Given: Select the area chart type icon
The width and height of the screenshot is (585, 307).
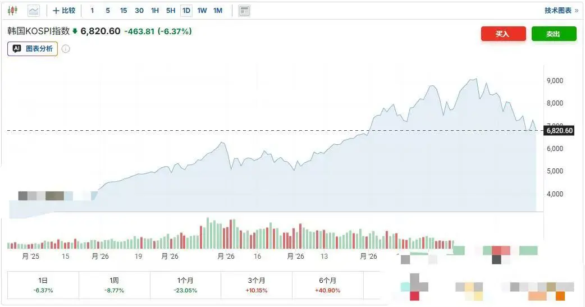Looking at the screenshot, I should point(34,11).
